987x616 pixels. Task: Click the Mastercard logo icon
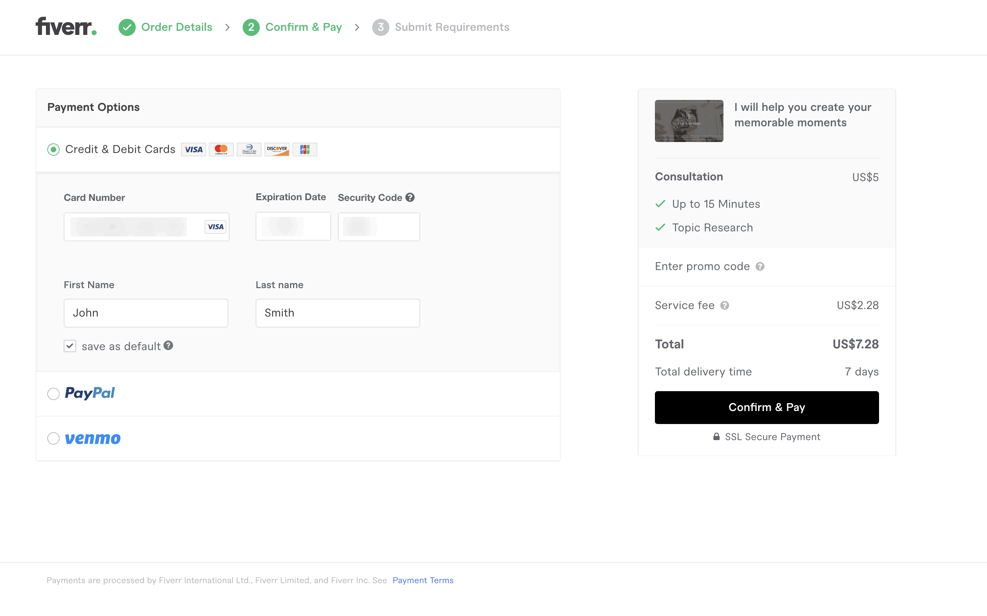221,150
